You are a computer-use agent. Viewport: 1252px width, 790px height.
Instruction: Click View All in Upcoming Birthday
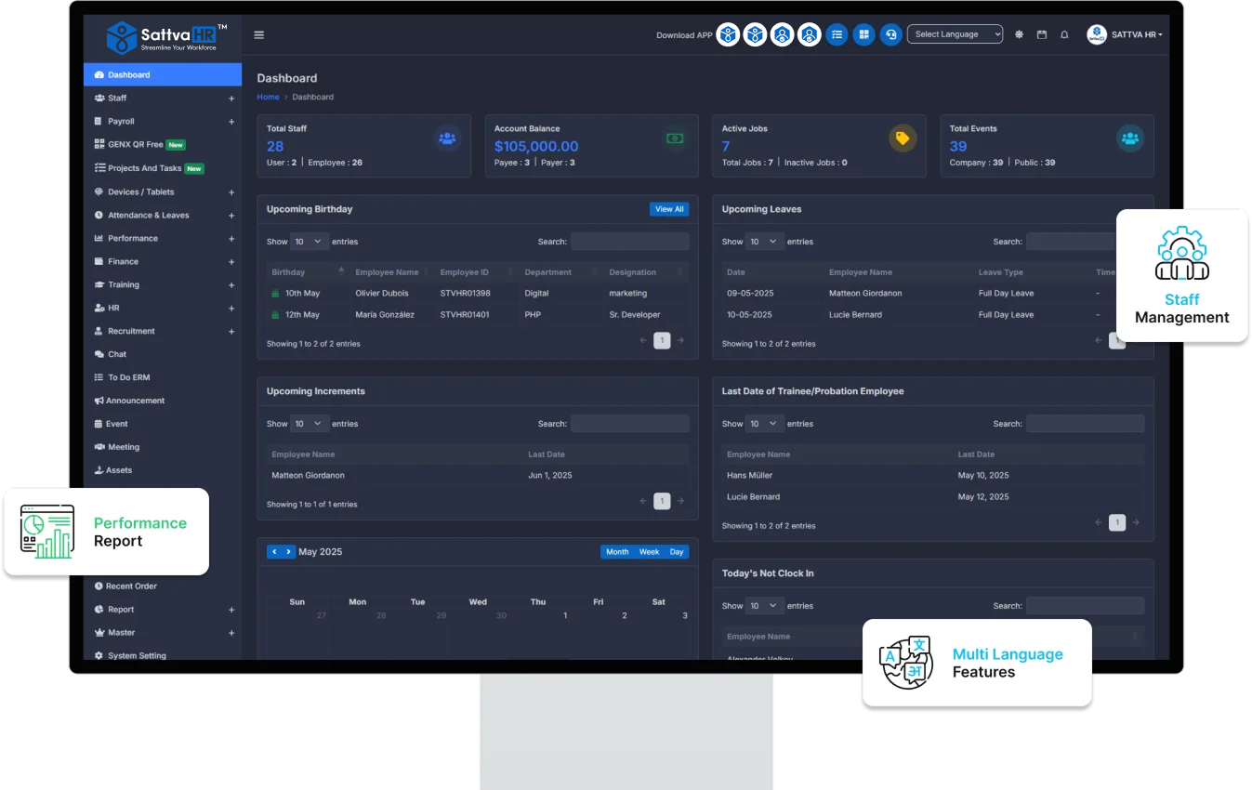(x=669, y=209)
